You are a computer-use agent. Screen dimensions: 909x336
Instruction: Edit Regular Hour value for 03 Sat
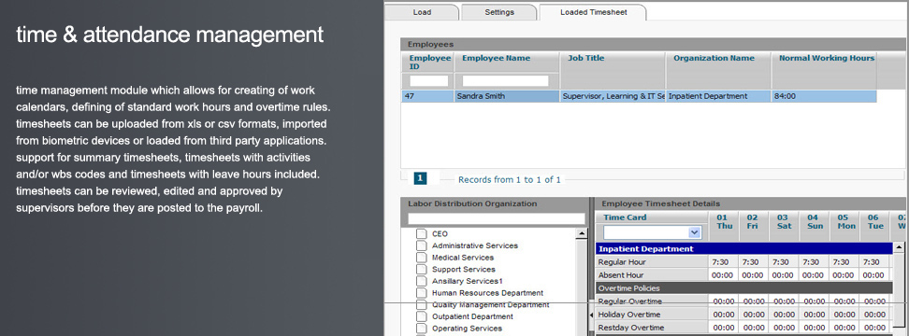pyautogui.click(x=783, y=262)
